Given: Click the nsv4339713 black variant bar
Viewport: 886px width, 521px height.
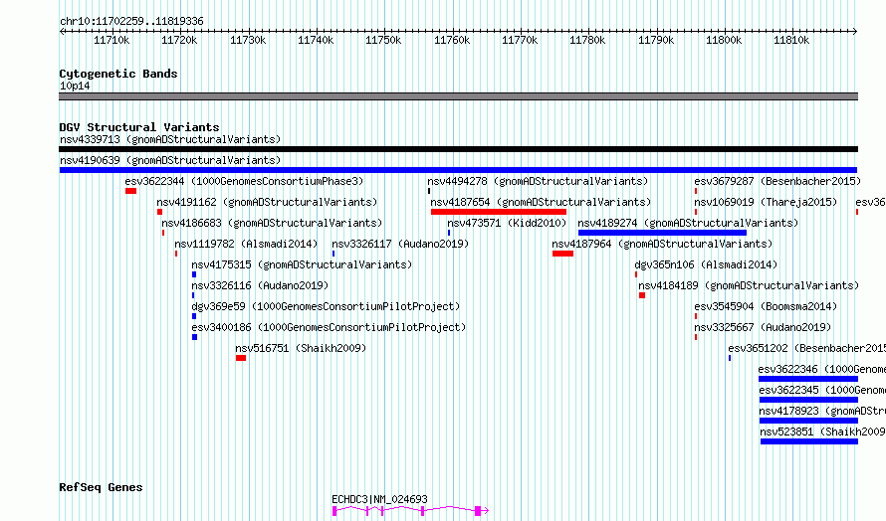Looking at the screenshot, I should pyautogui.click(x=458, y=149).
